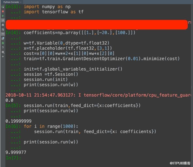Click the 'import numpy as np' line
The width and height of the screenshot is (193, 167).
[x=47, y=7]
